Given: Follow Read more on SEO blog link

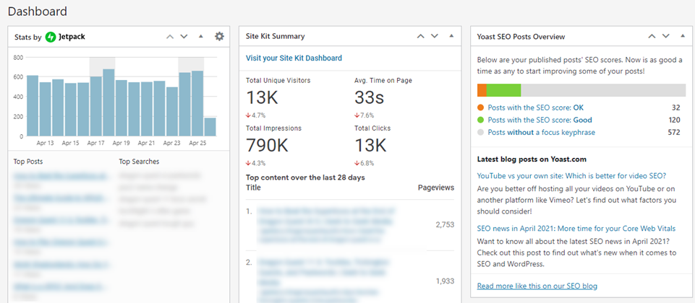Looking at the screenshot, I should [537, 286].
